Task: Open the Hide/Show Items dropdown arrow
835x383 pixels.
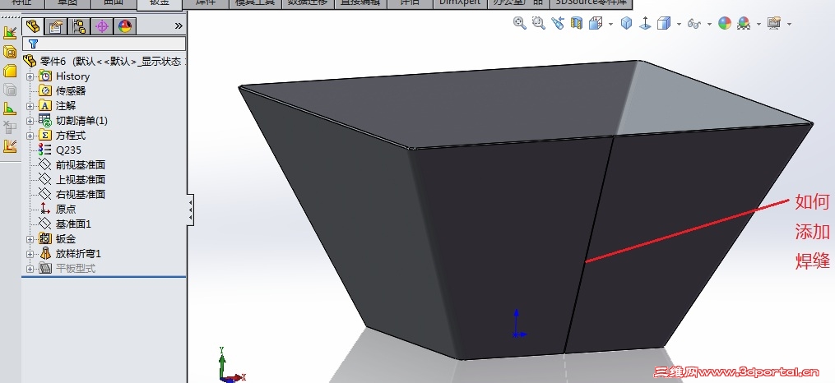Action: pyautogui.click(x=709, y=24)
